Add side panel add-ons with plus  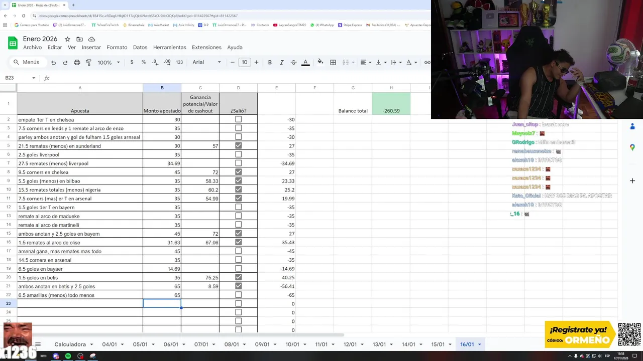click(x=632, y=180)
